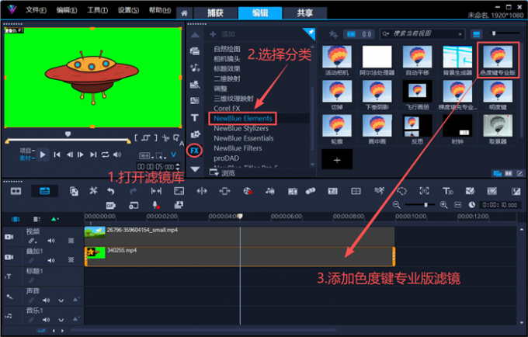Open the motion tracking runner icon
This screenshot has height=337, width=528.
coord(379,191)
